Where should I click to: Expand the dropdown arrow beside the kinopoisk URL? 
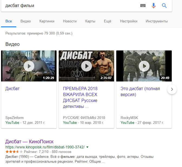[87, 147]
